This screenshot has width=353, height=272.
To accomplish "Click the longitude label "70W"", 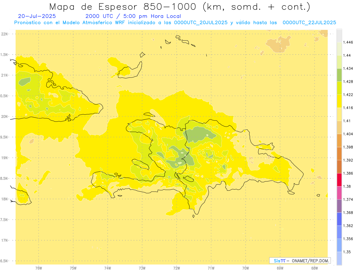I will (x=245, y=268).
